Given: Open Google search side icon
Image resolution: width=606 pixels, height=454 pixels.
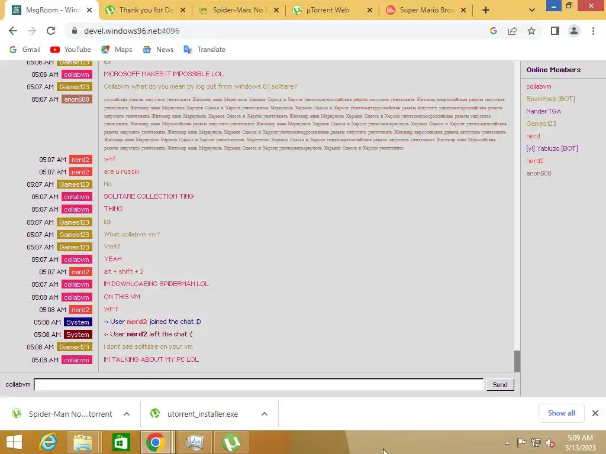Looking at the screenshot, I should 493,31.
